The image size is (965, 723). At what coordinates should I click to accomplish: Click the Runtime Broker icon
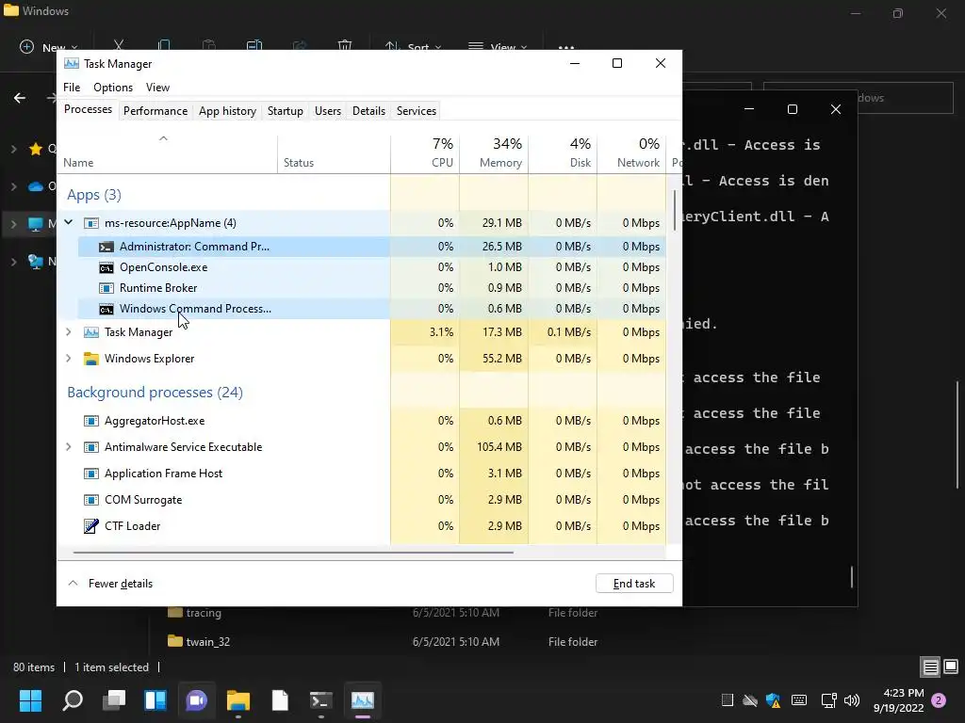click(106, 288)
